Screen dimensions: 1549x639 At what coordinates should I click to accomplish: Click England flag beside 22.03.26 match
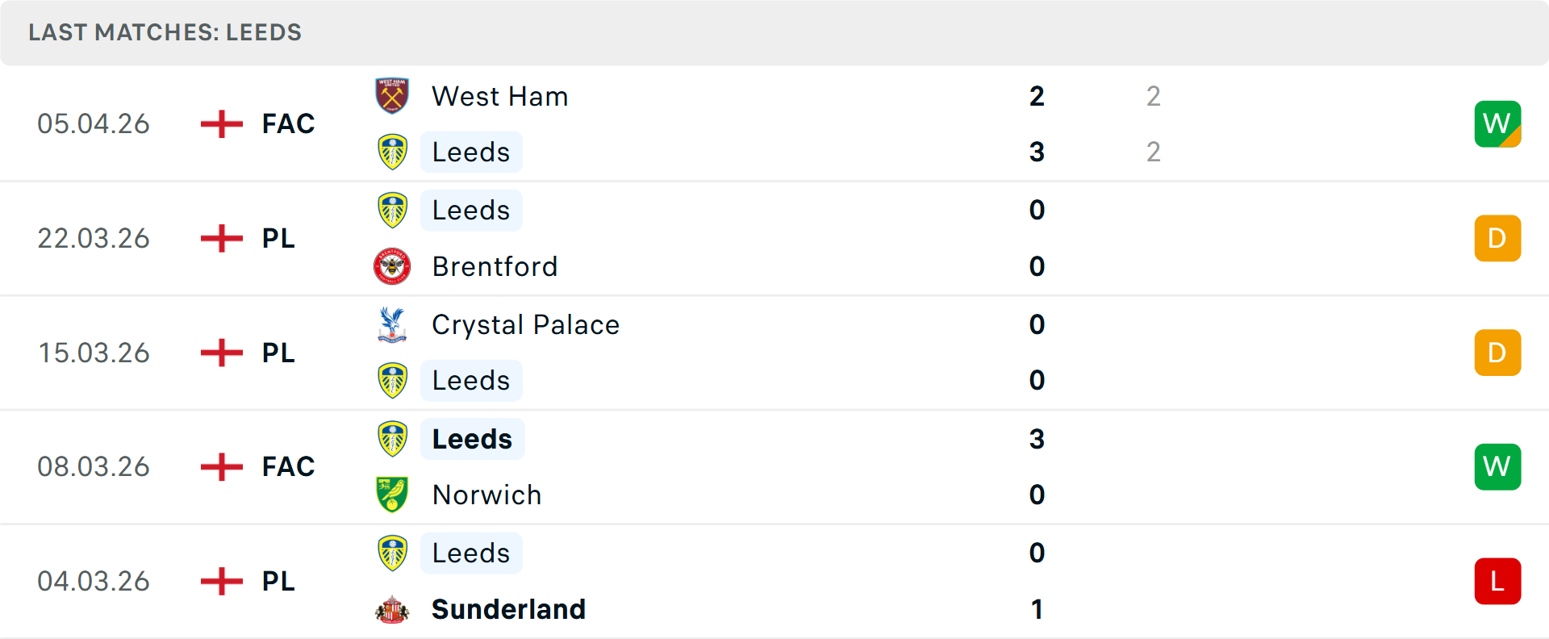tap(222, 238)
